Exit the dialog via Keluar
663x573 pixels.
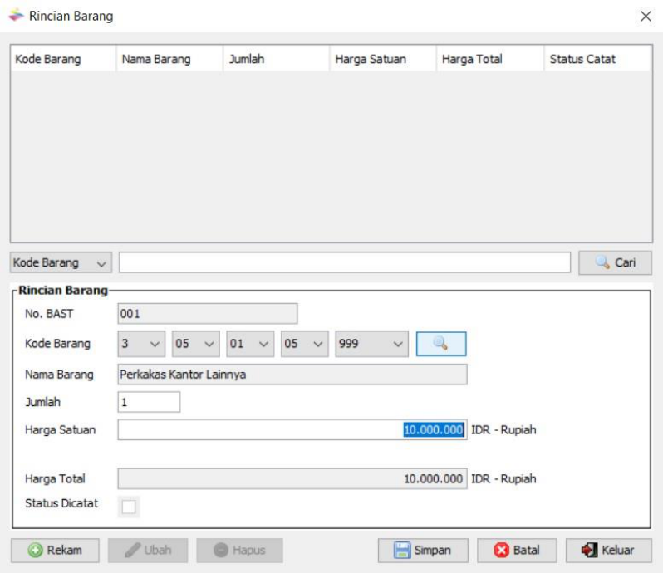[x=608, y=550]
